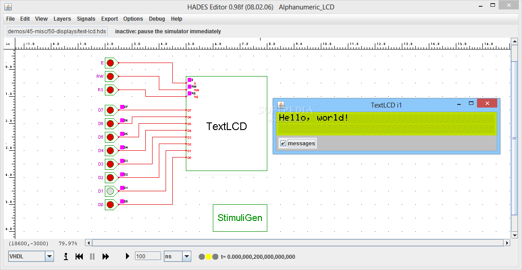Open the Export menu
The width and height of the screenshot is (522, 270).
pyautogui.click(x=109, y=19)
